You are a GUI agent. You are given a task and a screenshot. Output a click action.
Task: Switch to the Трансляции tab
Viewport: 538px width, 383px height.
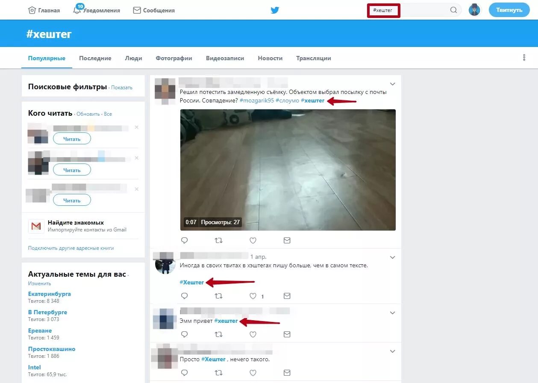pyautogui.click(x=314, y=58)
